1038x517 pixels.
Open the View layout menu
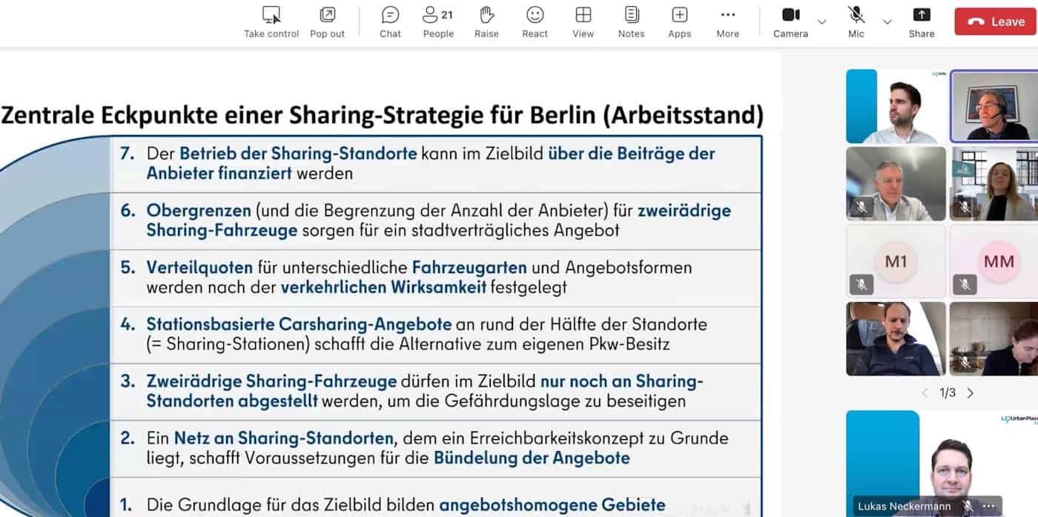pos(583,16)
